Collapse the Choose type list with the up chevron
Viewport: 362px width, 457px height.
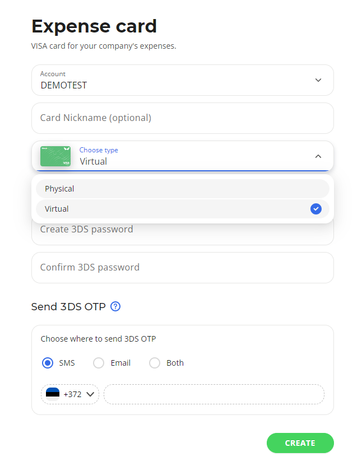pos(318,156)
